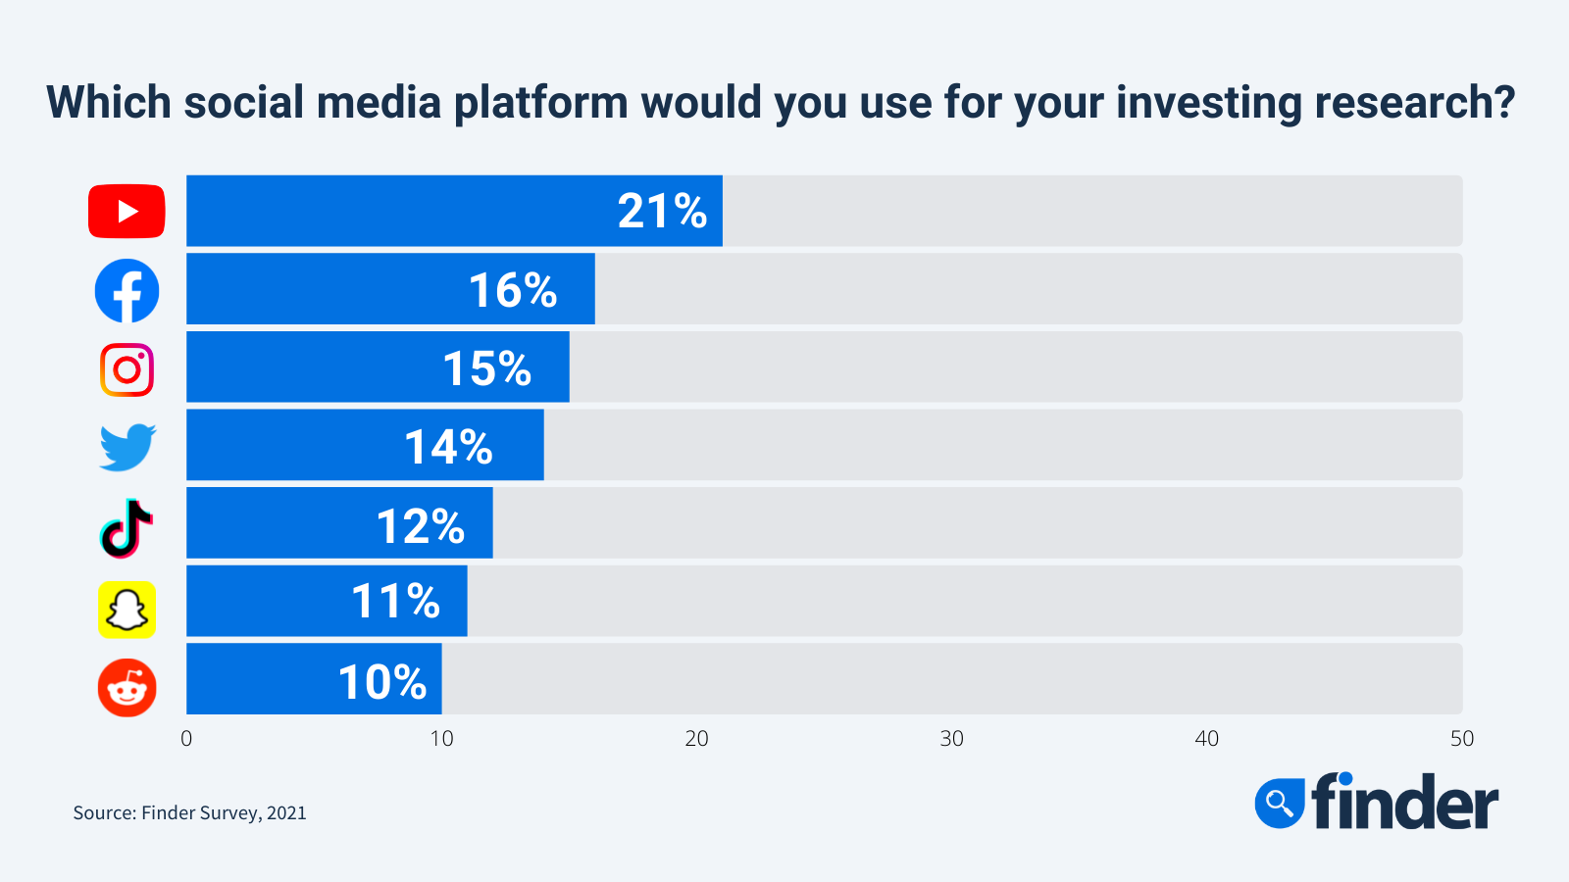Click the 10% Reddit bar

314,679
